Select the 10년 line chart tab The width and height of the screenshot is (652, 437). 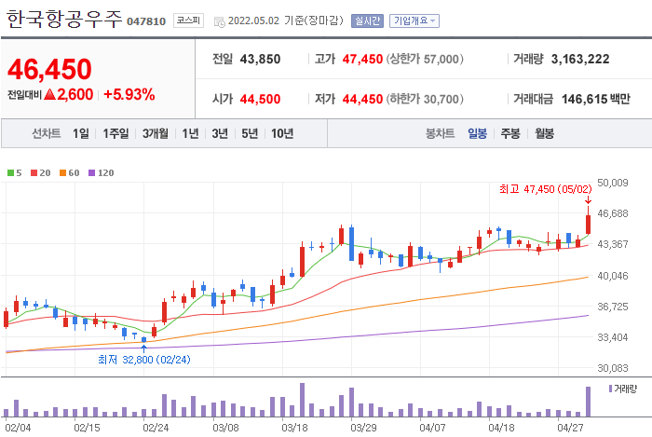coord(282,133)
